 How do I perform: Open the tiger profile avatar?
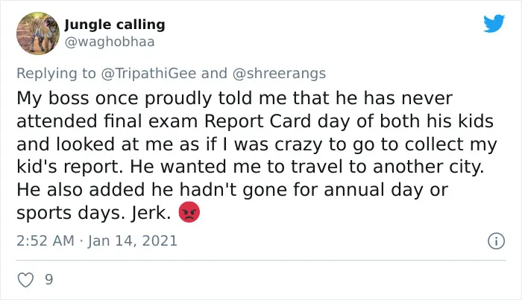[x=38, y=33]
